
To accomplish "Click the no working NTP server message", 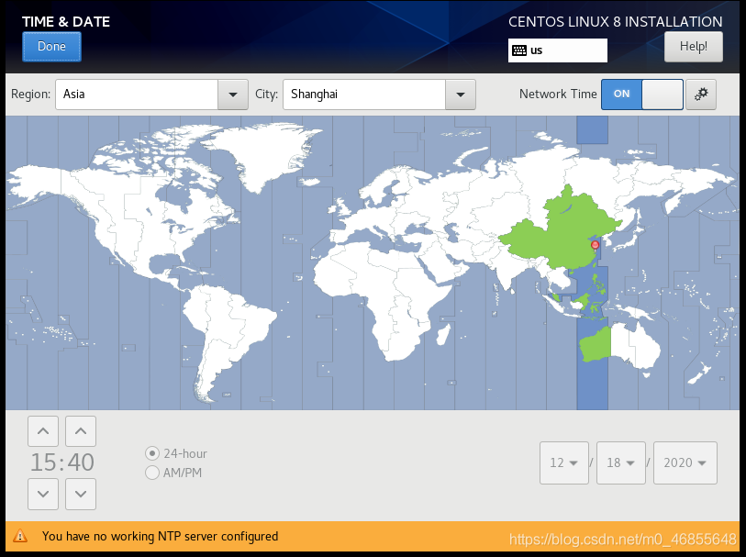I will point(160,537).
